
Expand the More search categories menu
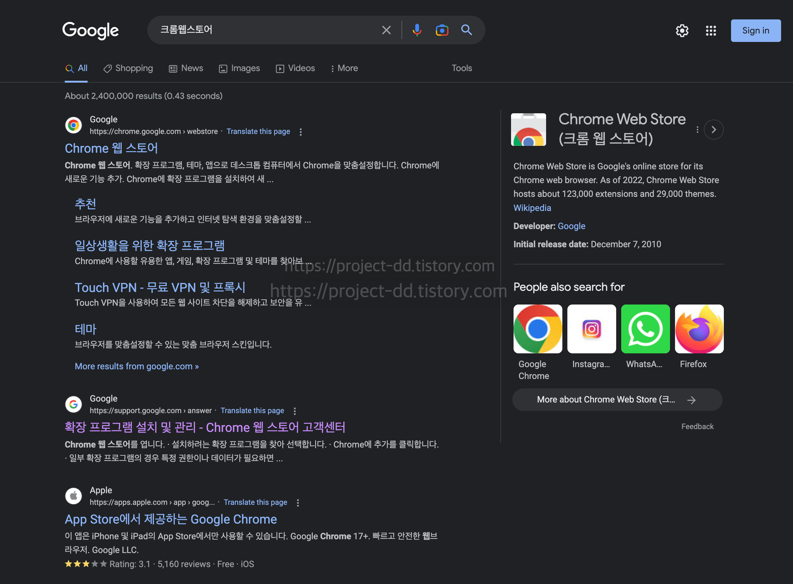click(x=344, y=68)
